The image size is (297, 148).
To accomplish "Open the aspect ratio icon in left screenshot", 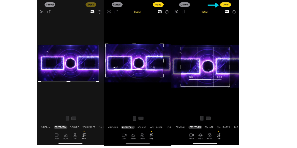I will click(x=92, y=12).
